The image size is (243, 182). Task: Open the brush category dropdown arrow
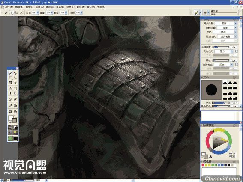pos(200,13)
